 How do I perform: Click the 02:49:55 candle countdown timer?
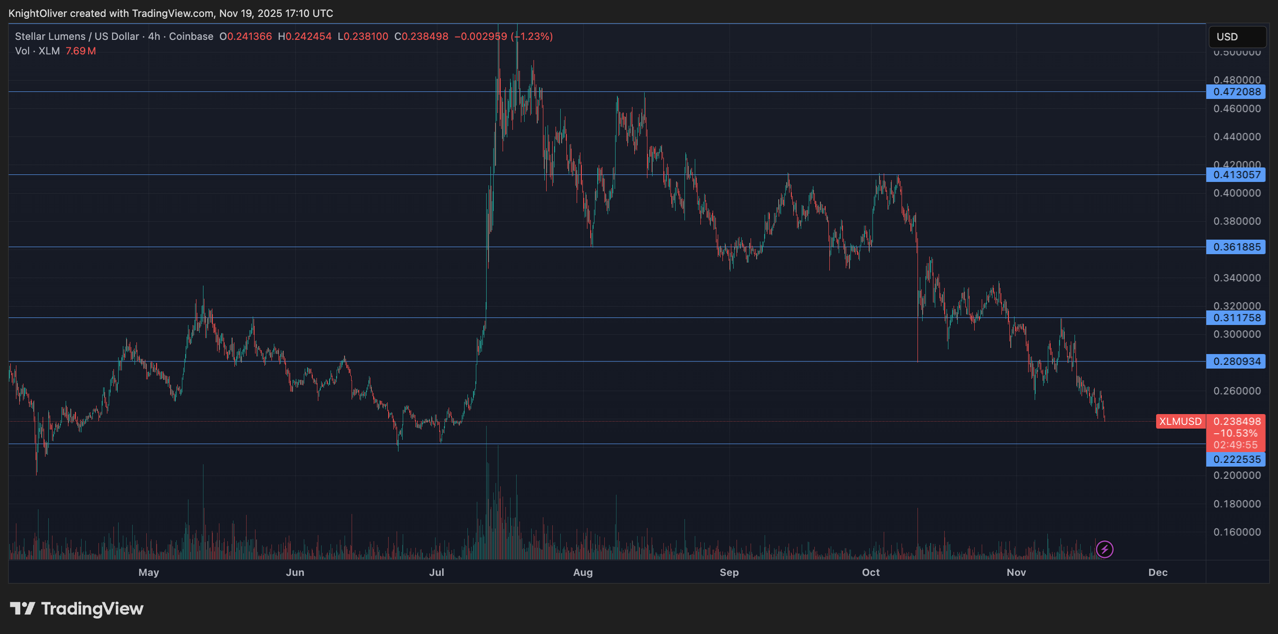[1236, 445]
